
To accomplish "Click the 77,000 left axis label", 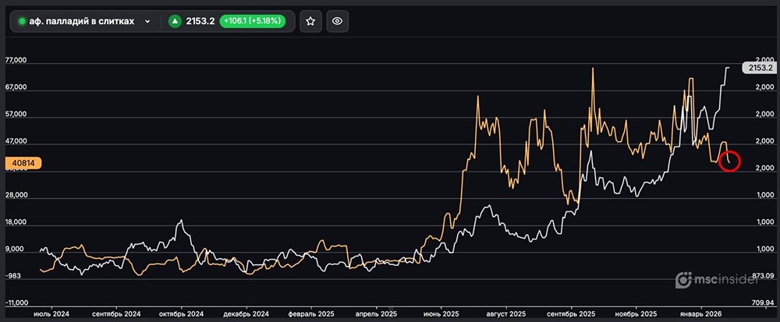I will (16, 61).
